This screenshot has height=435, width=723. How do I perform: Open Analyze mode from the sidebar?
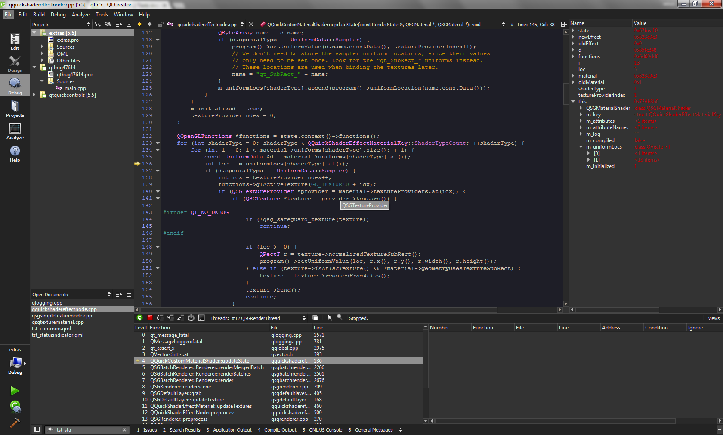click(15, 131)
